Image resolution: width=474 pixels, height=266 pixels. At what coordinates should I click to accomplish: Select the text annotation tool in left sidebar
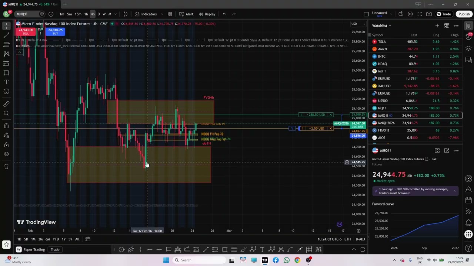6,82
